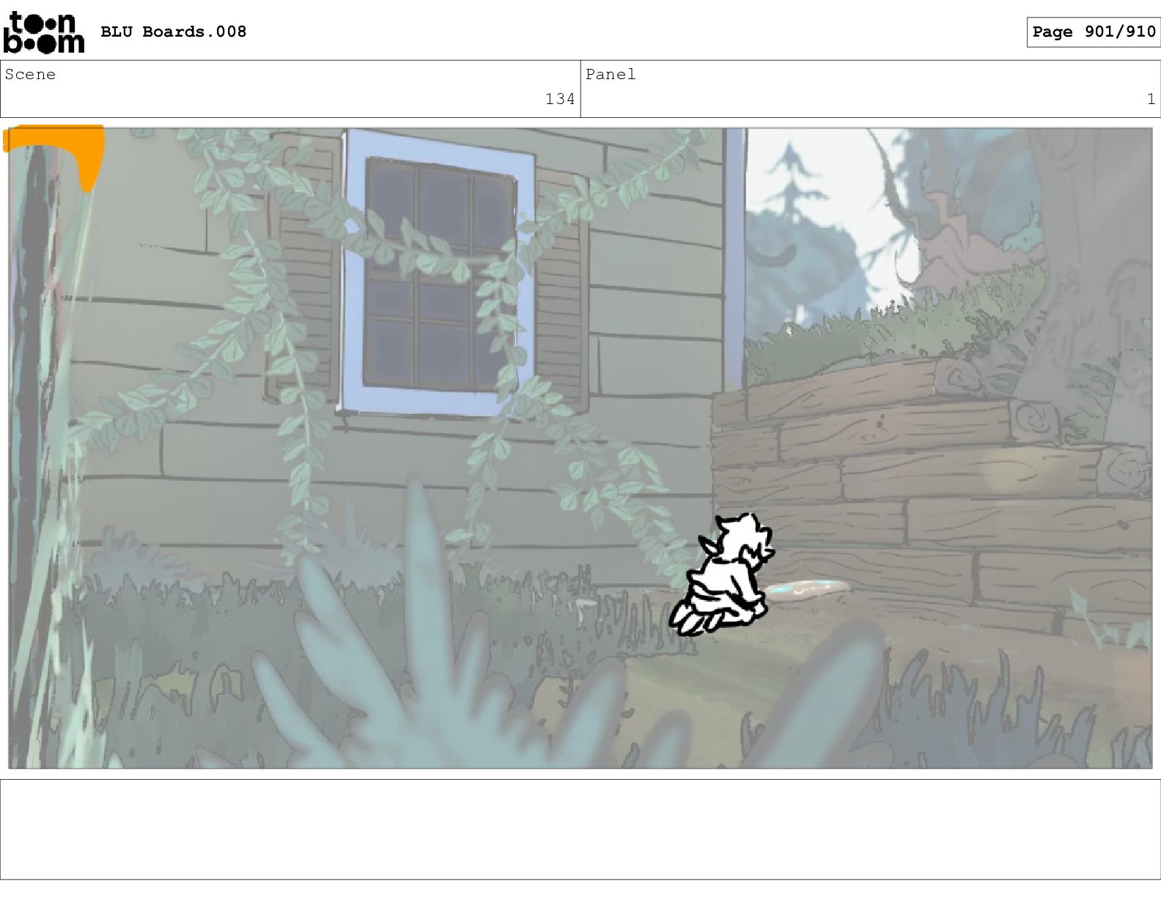This screenshot has height=897, width=1161.
Task: Click the storyboard panel image
Action: (580, 448)
